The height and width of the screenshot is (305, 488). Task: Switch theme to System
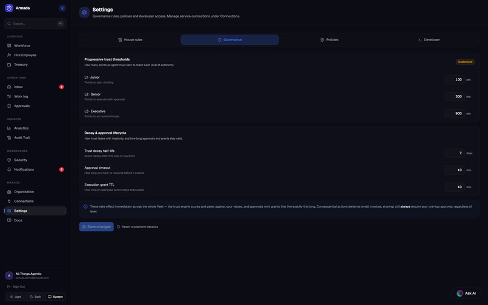55,297
